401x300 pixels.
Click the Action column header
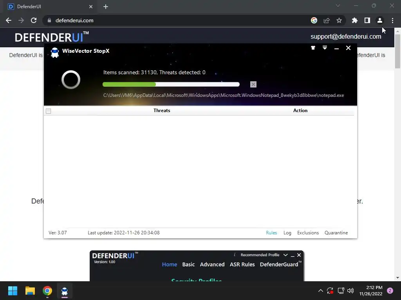pos(300,111)
